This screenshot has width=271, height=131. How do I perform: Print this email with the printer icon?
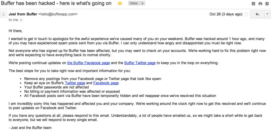point(260,4)
